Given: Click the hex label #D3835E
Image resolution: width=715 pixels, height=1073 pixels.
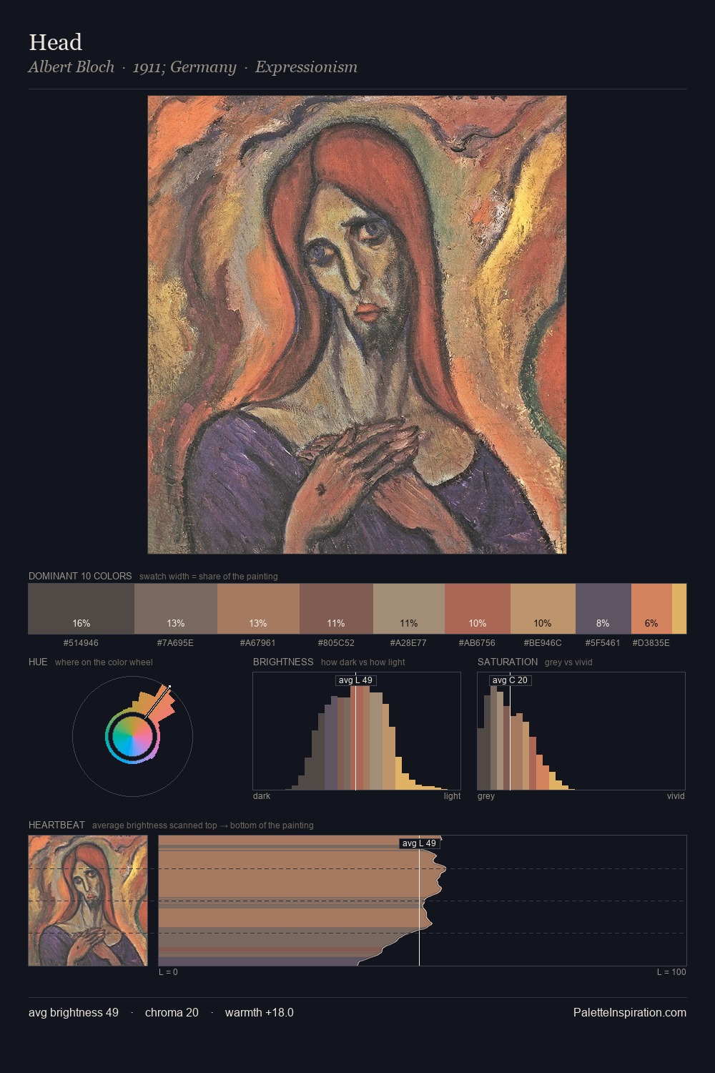Looking at the screenshot, I should (x=651, y=643).
